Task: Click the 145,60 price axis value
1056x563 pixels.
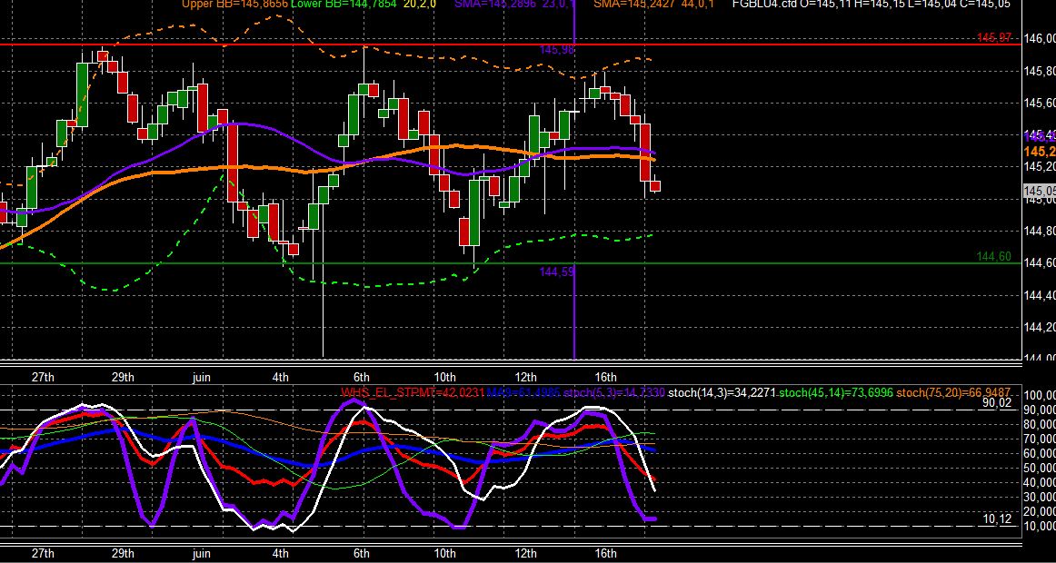Action: 1039,103
